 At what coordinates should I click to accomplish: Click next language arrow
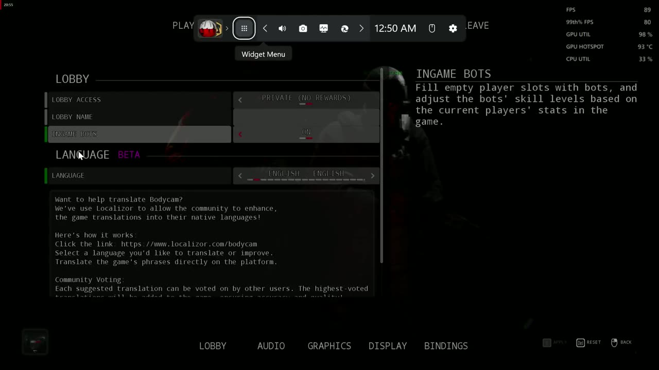click(x=373, y=176)
